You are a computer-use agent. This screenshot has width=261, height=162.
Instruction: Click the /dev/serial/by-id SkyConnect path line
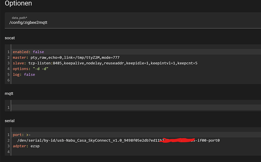pyautogui.click(x=118, y=140)
